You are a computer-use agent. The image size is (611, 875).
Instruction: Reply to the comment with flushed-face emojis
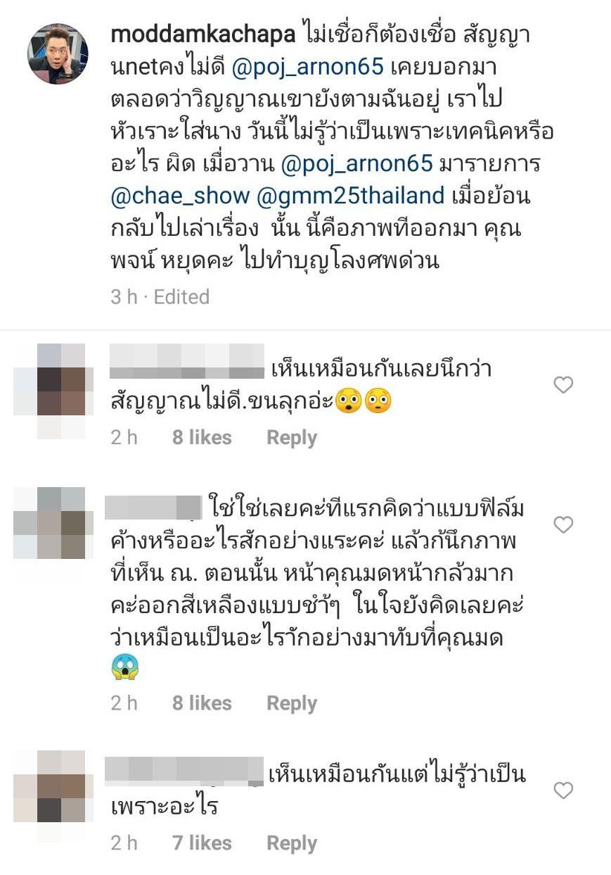coord(292,438)
